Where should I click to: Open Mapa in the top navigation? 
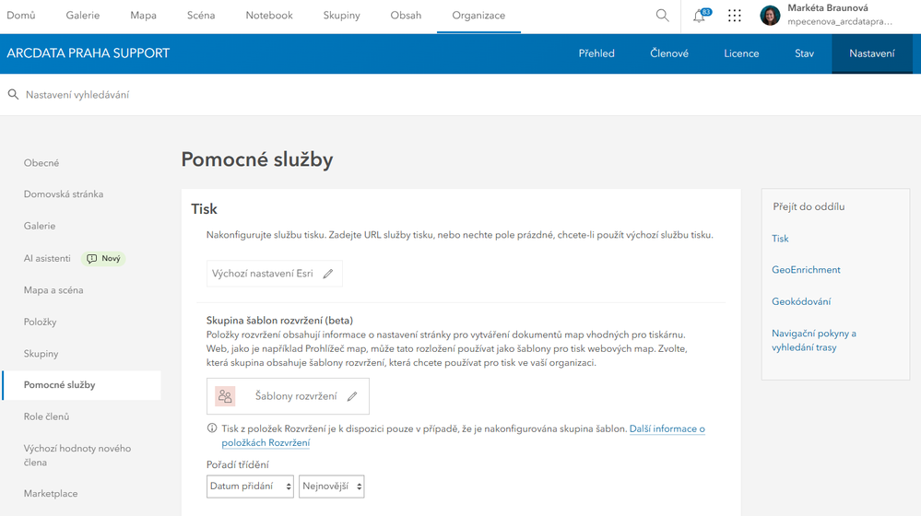tap(143, 16)
